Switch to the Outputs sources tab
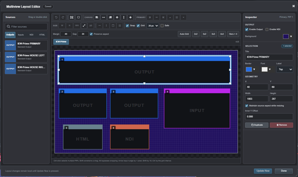The width and height of the screenshot is (298, 177). pos(10,35)
